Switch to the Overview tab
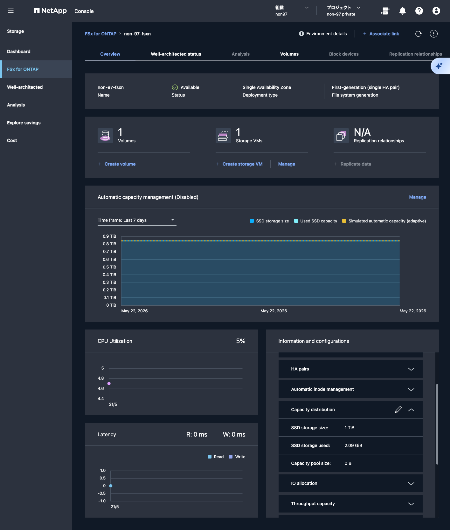Viewport: 450px width, 530px height. 110,54
